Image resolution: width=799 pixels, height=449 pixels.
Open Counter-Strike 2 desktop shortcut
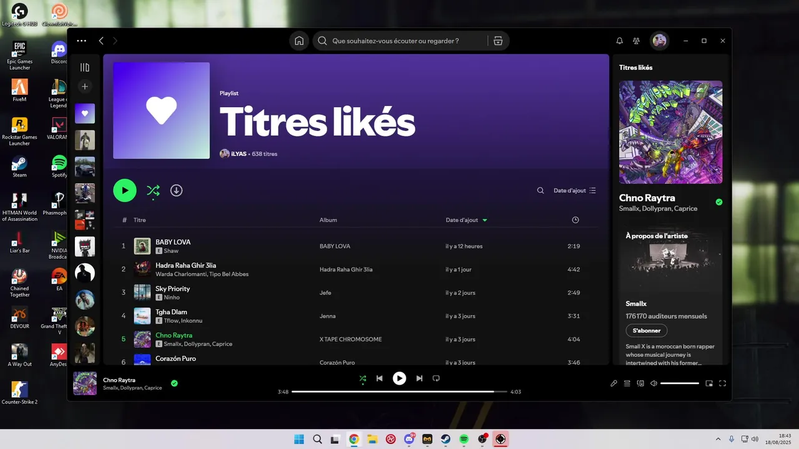(x=19, y=393)
